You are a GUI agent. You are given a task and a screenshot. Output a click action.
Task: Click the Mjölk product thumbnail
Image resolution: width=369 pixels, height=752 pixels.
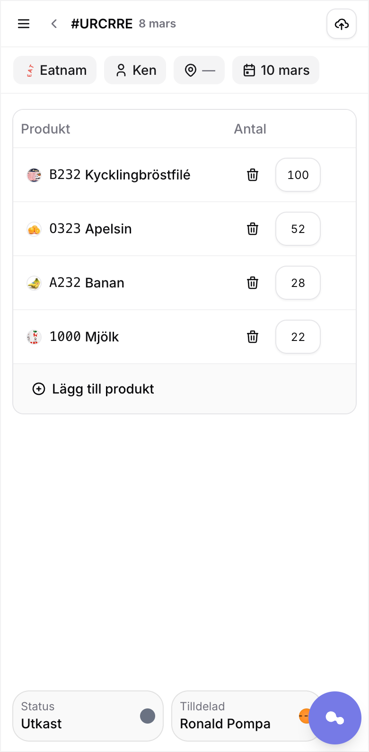pos(34,337)
